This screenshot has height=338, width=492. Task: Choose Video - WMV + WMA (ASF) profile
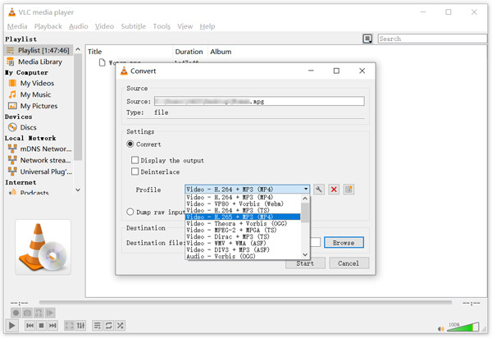click(x=243, y=243)
